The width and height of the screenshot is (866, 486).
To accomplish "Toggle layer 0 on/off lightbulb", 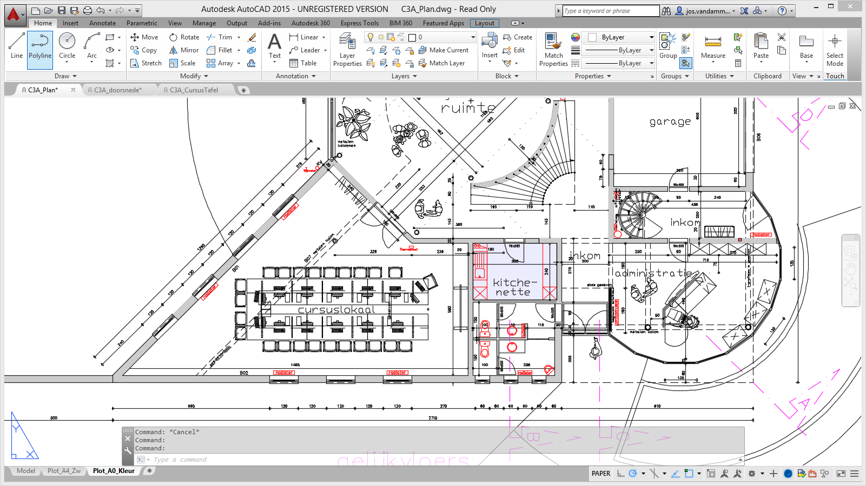I will coord(371,37).
